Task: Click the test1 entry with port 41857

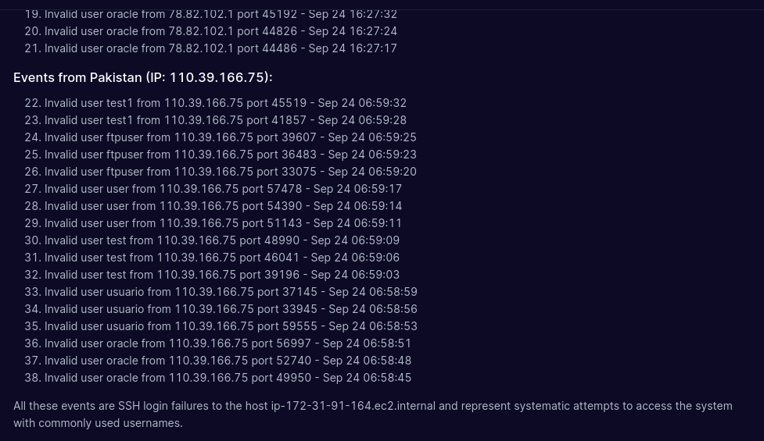Action: [x=225, y=119]
